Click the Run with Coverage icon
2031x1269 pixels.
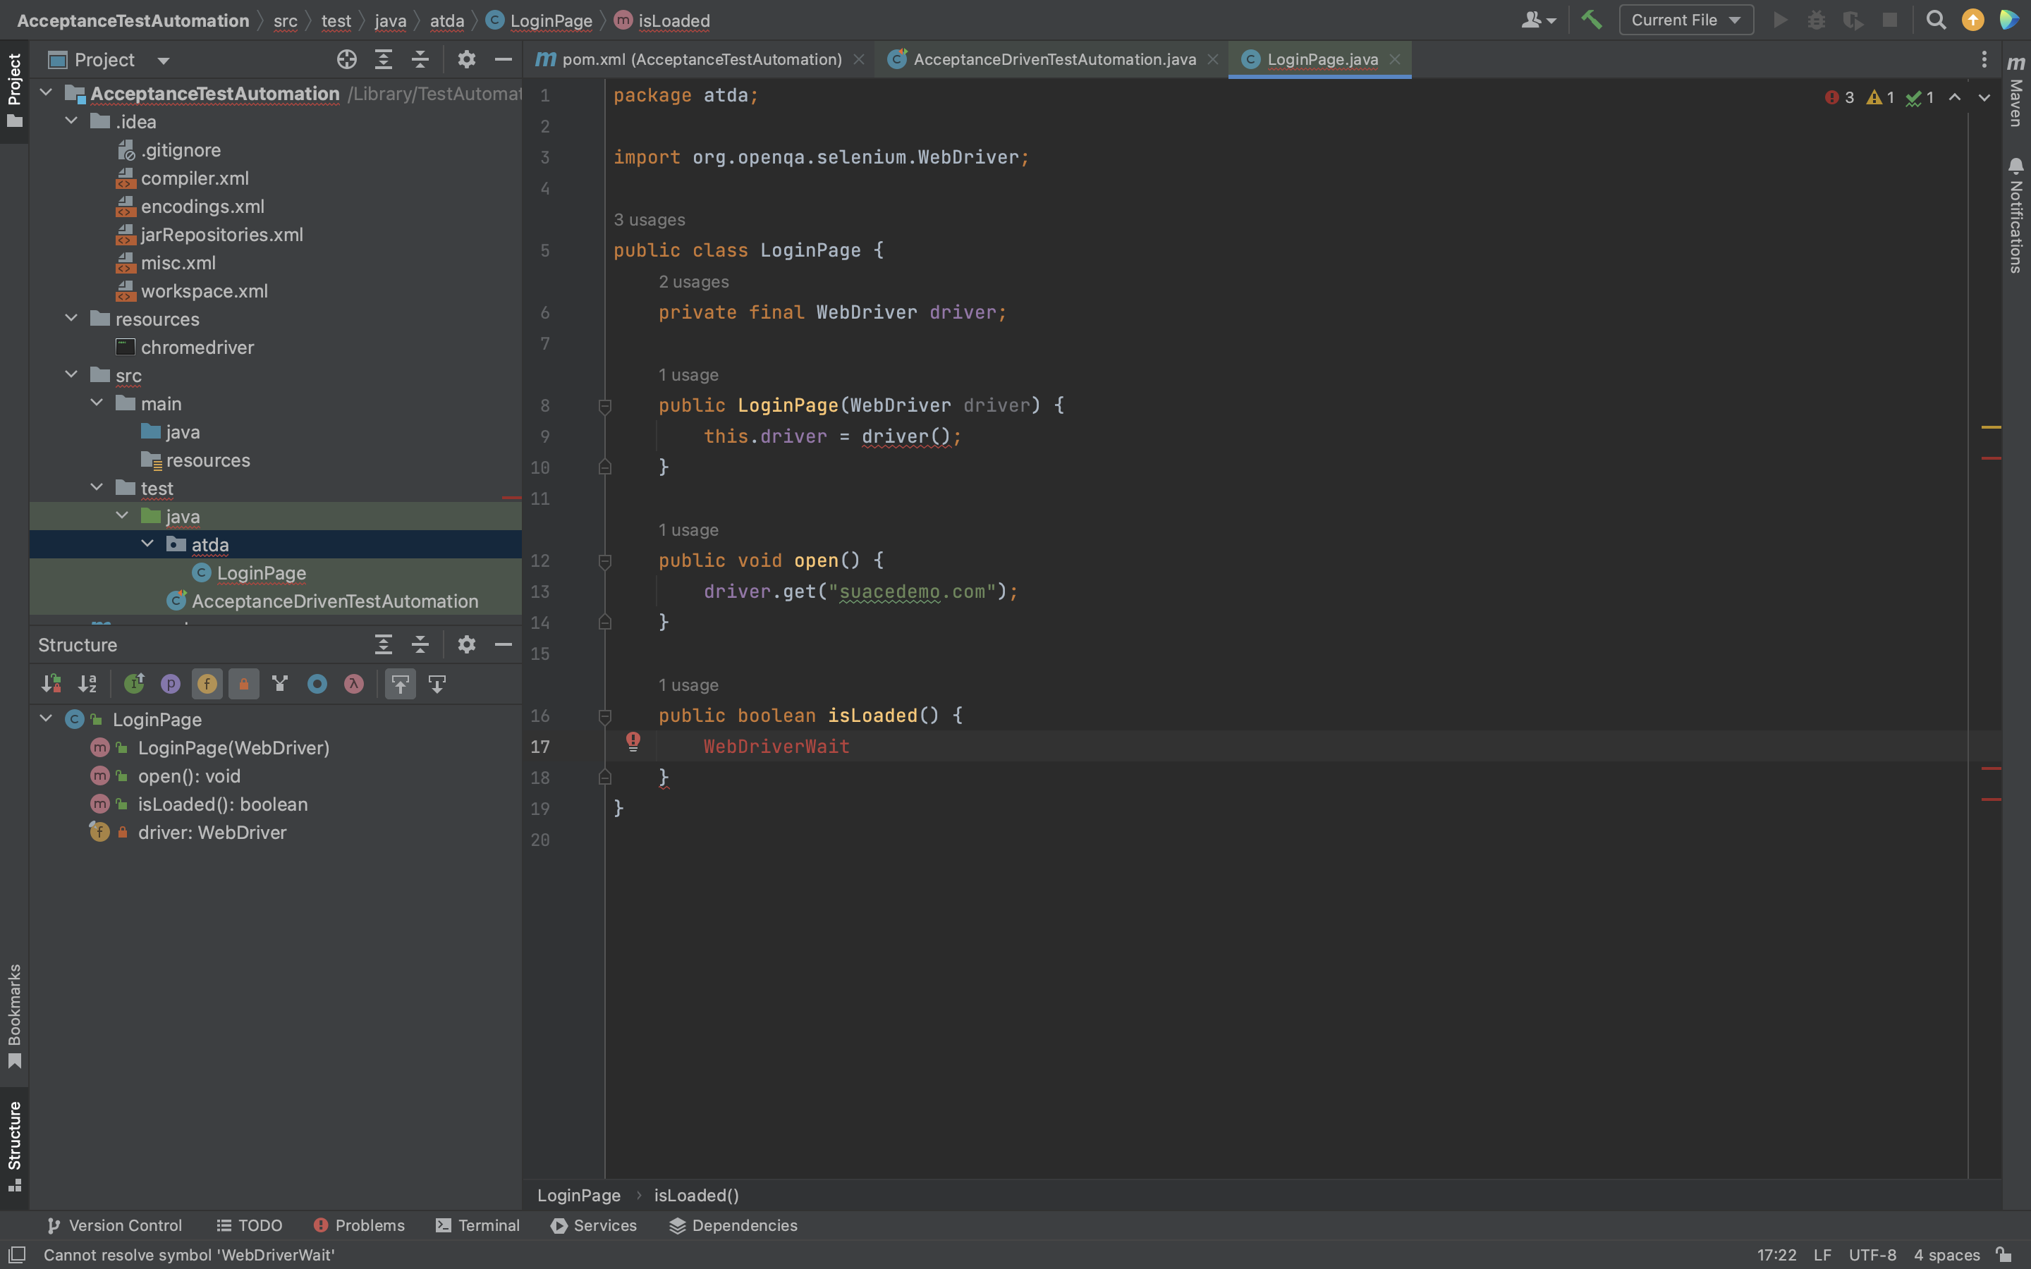point(1853,19)
